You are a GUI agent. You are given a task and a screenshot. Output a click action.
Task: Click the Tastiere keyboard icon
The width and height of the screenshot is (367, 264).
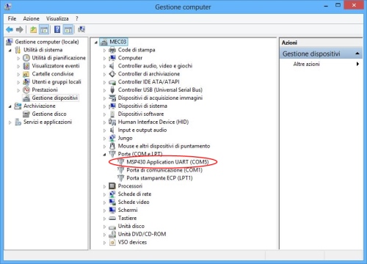coord(112,218)
